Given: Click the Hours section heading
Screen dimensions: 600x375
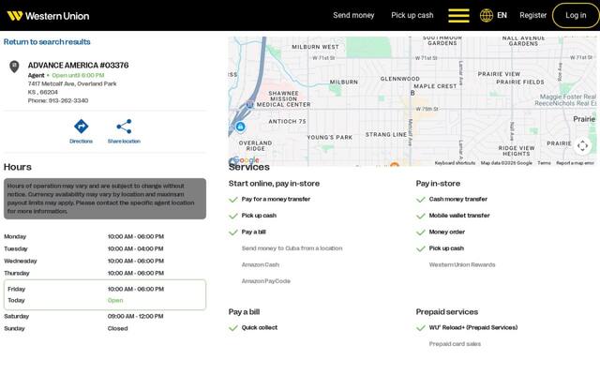Looking at the screenshot, I should coord(18,167).
